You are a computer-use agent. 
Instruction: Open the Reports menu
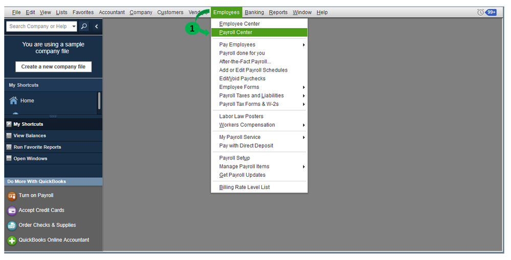click(278, 12)
